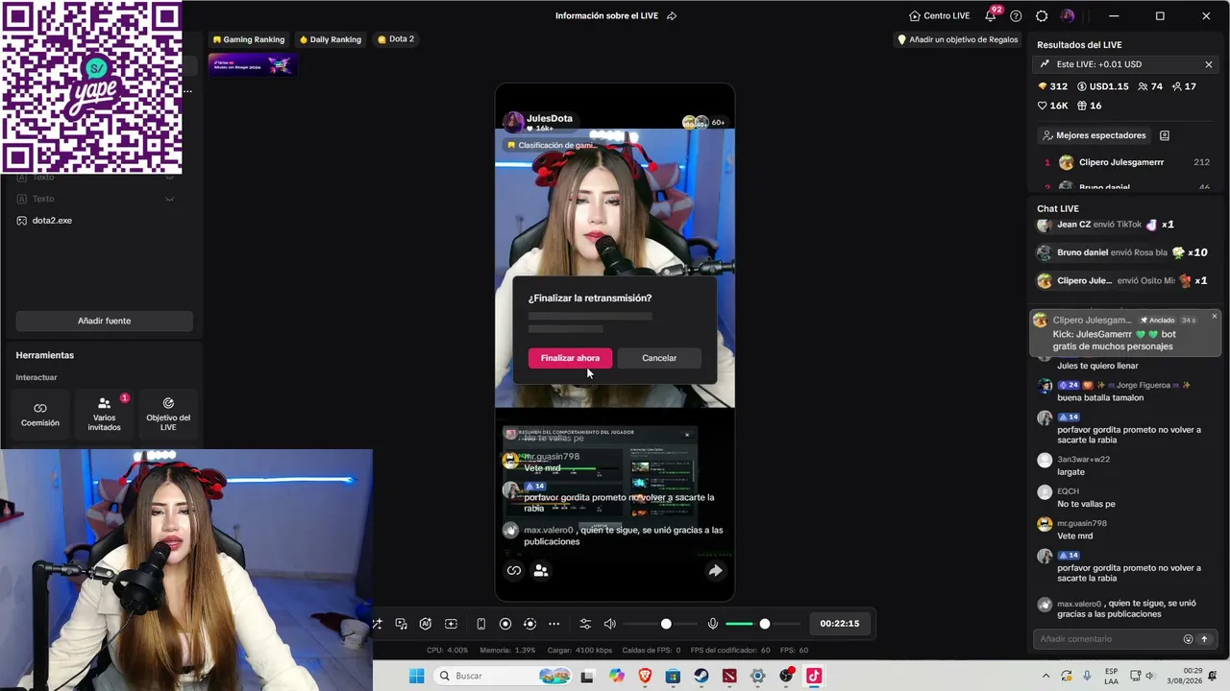Open the more options ellipsis in the toolbar
Viewport: 1230px width, 691px height.
click(554, 624)
